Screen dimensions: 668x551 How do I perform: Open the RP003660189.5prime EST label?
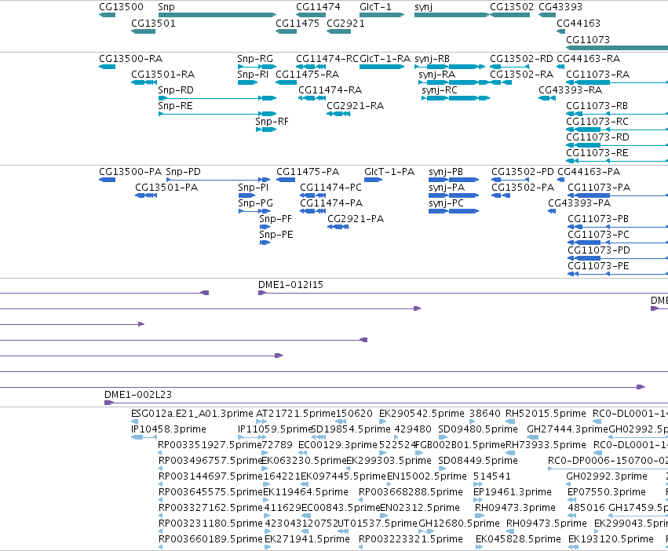click(x=210, y=539)
